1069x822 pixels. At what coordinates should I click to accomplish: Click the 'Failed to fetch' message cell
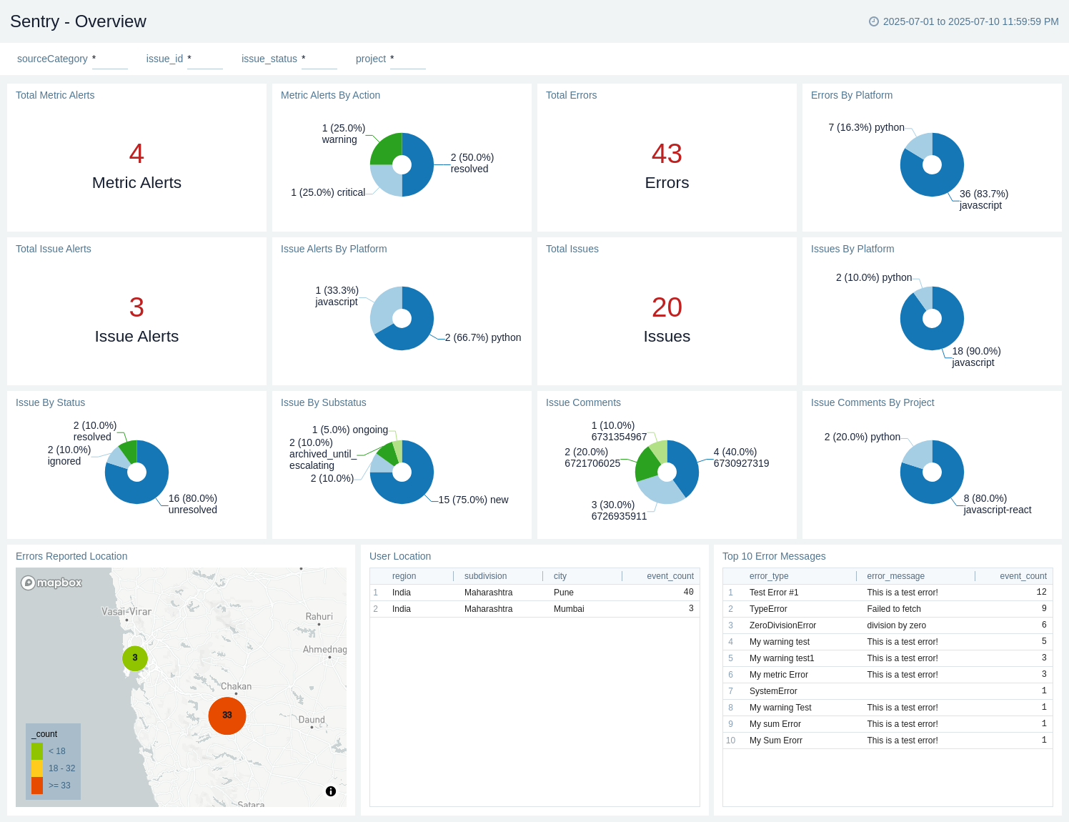click(x=894, y=609)
